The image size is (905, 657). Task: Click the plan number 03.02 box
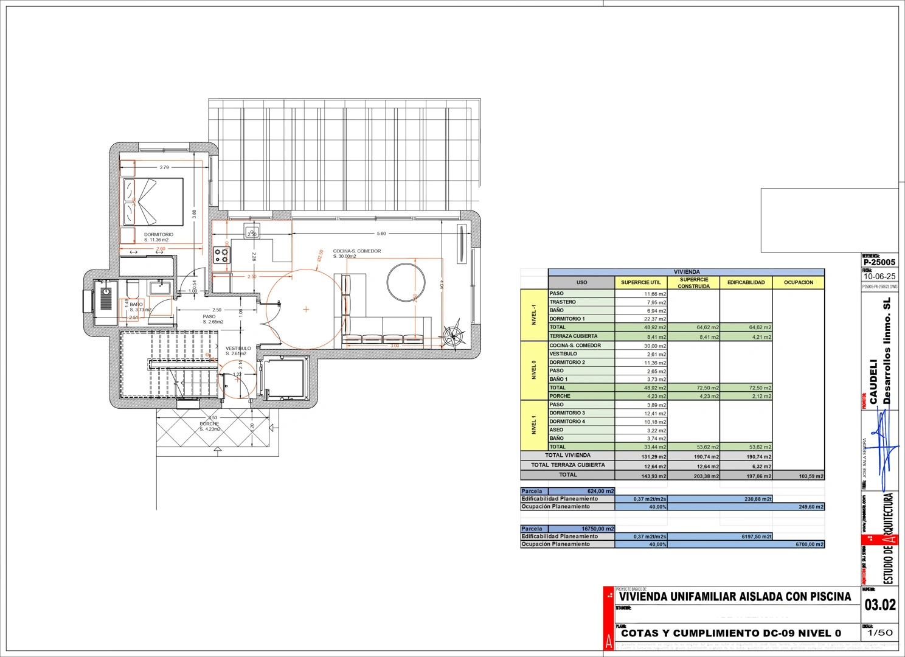[880, 605]
